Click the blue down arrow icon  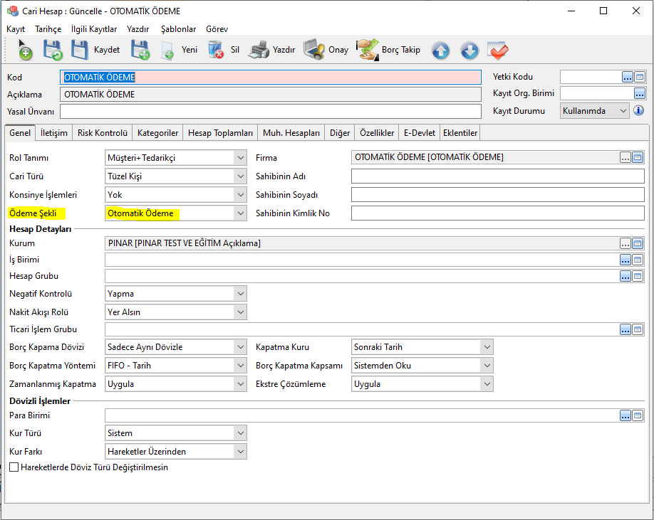[x=469, y=51]
